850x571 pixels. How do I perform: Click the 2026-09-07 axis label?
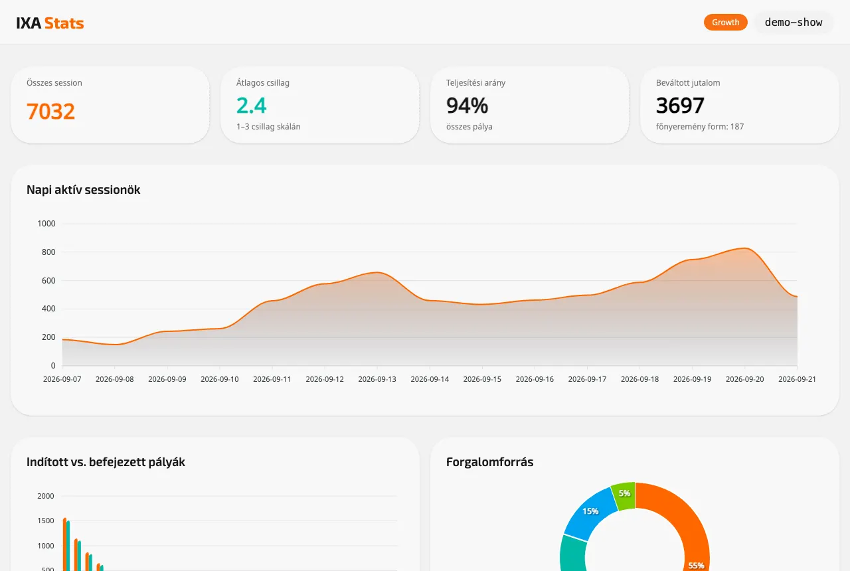tap(62, 379)
